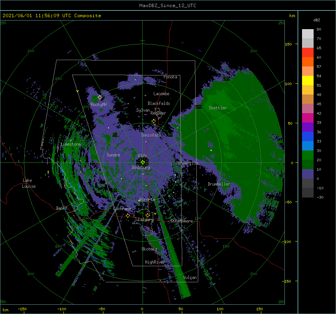The image size is (336, 314).
Task: Click the blue 36-33 dBZ legend swatch
Action: point(308,137)
